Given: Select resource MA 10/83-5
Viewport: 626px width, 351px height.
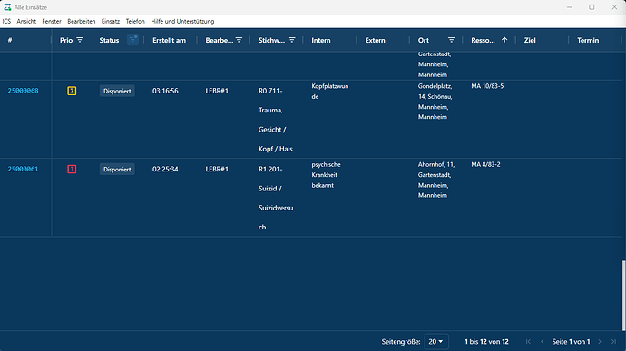Looking at the screenshot, I should tap(487, 86).
